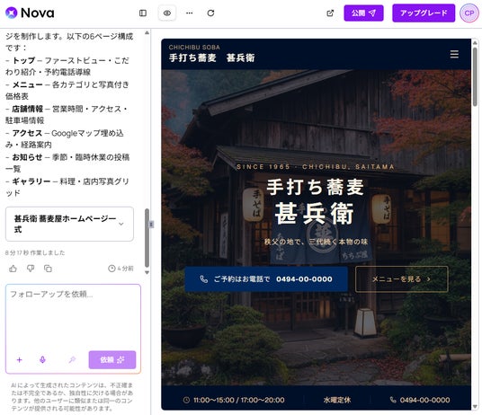Open the three-dots more options menu
The width and height of the screenshot is (482, 415).
(x=190, y=13)
